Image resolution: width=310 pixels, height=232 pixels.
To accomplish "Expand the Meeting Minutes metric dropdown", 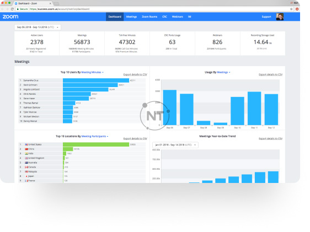I will [92, 72].
